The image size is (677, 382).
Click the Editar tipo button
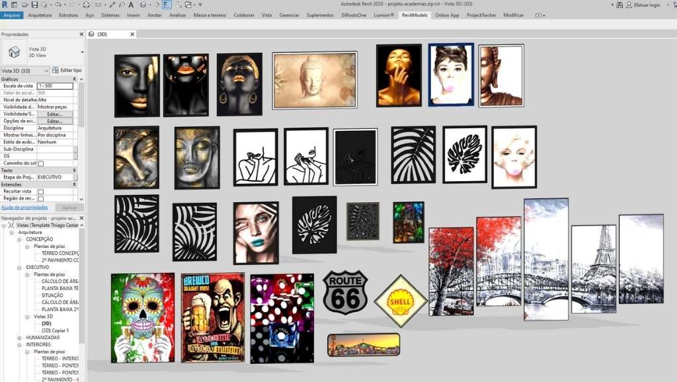coord(67,70)
